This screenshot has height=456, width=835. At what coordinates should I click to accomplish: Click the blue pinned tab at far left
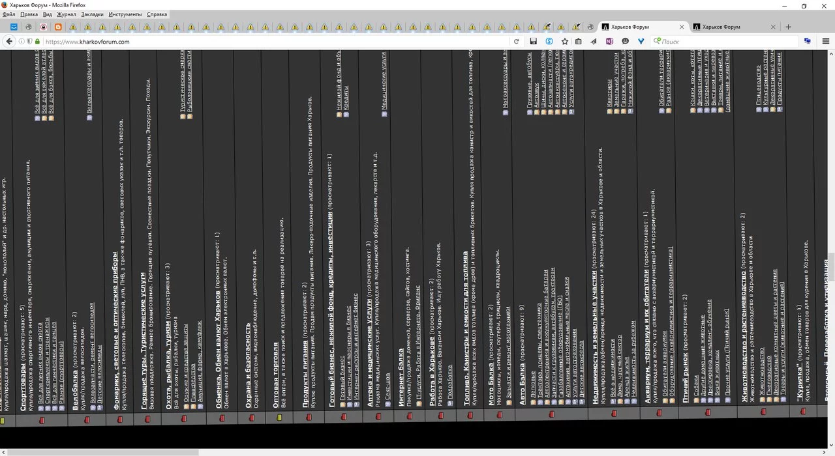coord(13,27)
